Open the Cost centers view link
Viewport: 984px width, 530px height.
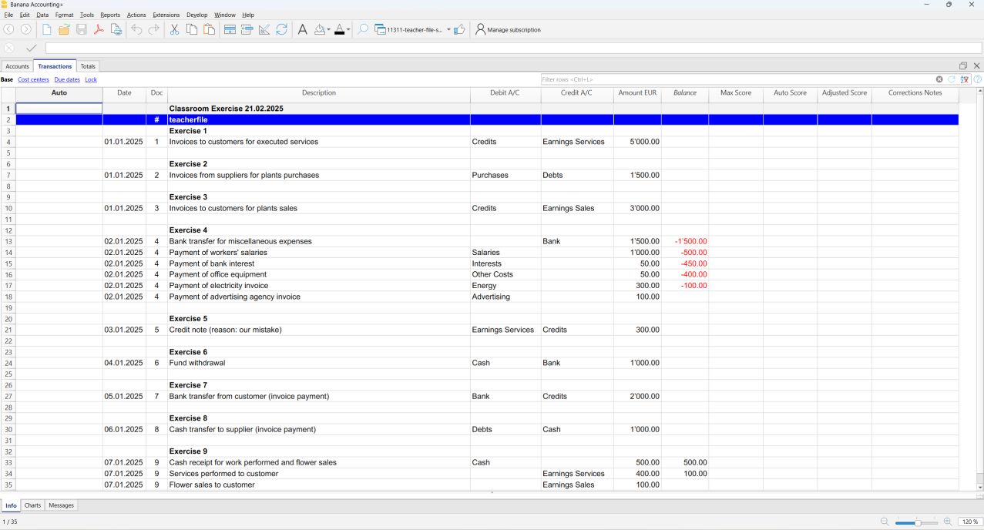point(33,79)
